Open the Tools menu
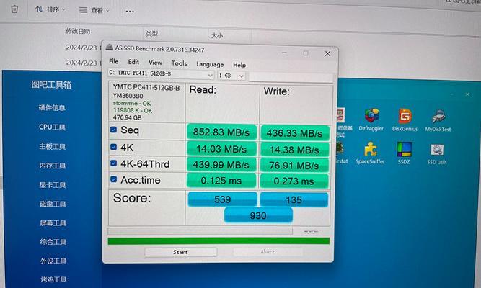The height and width of the screenshot is (288, 481). click(x=179, y=63)
